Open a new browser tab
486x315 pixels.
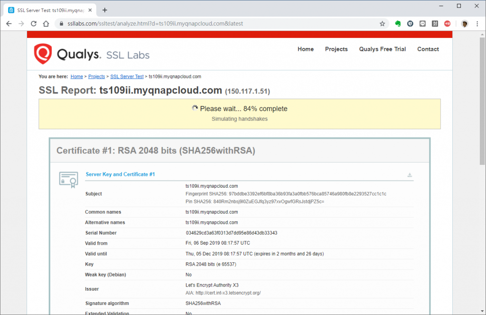[x=105, y=10]
